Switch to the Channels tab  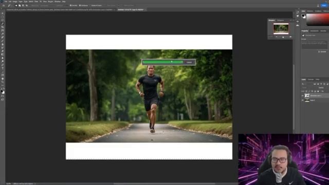310,80
